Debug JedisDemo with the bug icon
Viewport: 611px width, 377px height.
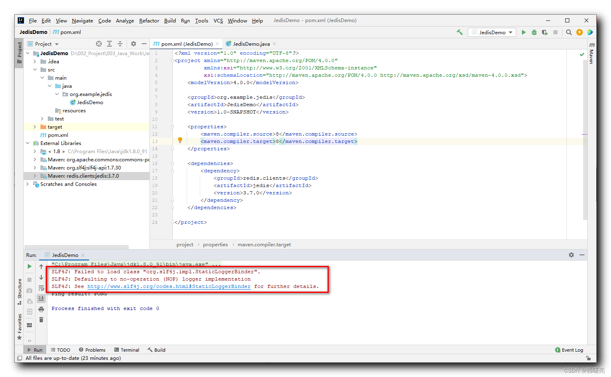click(x=534, y=32)
